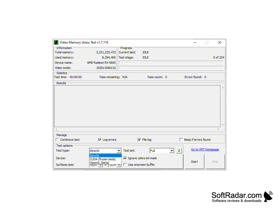This screenshot has width=279, height=209.
Task: Enable the Continous test checkbox
Action: pos(57,139)
